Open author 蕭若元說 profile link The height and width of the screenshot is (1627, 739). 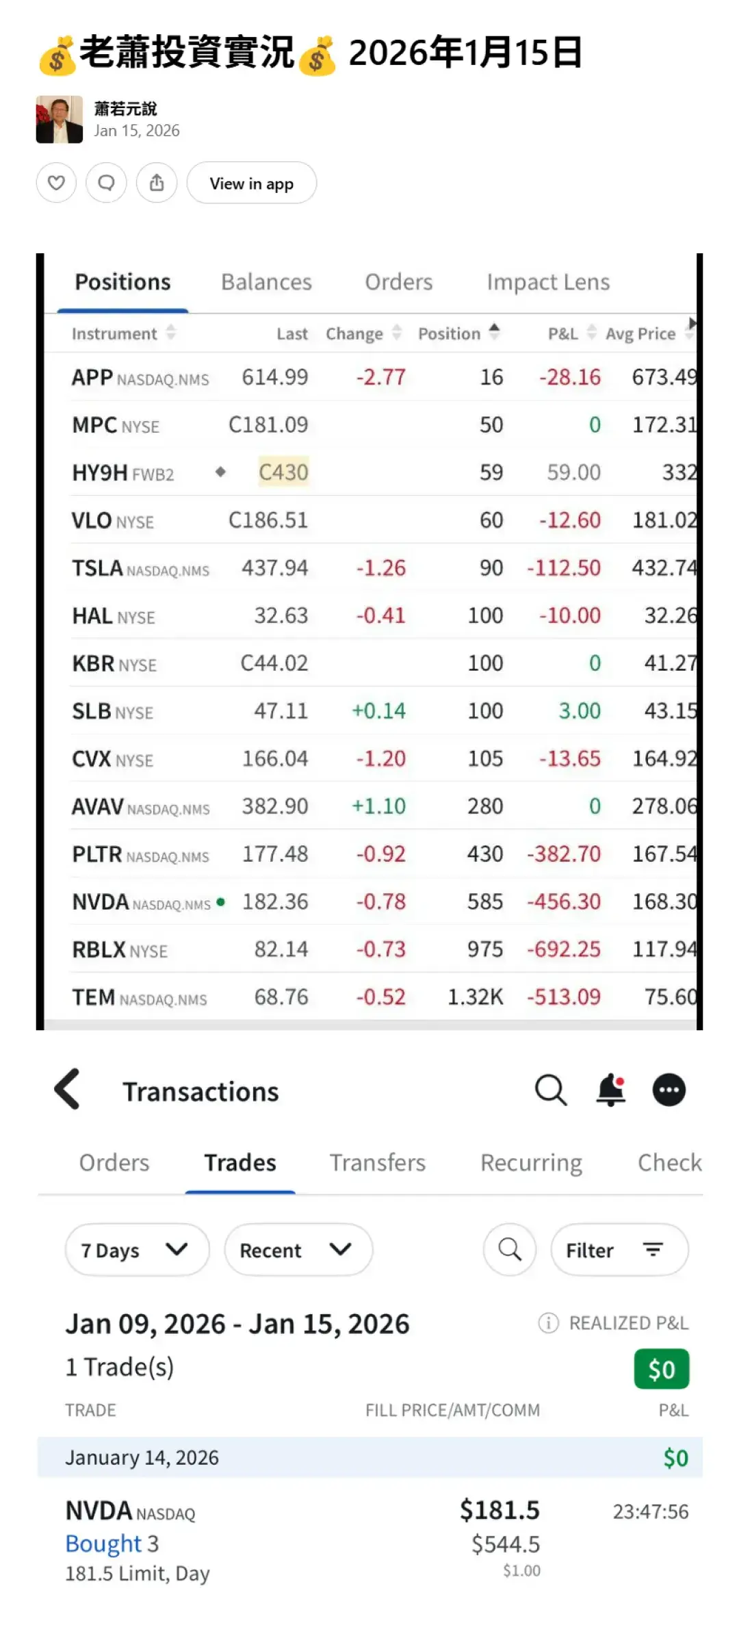pos(125,109)
